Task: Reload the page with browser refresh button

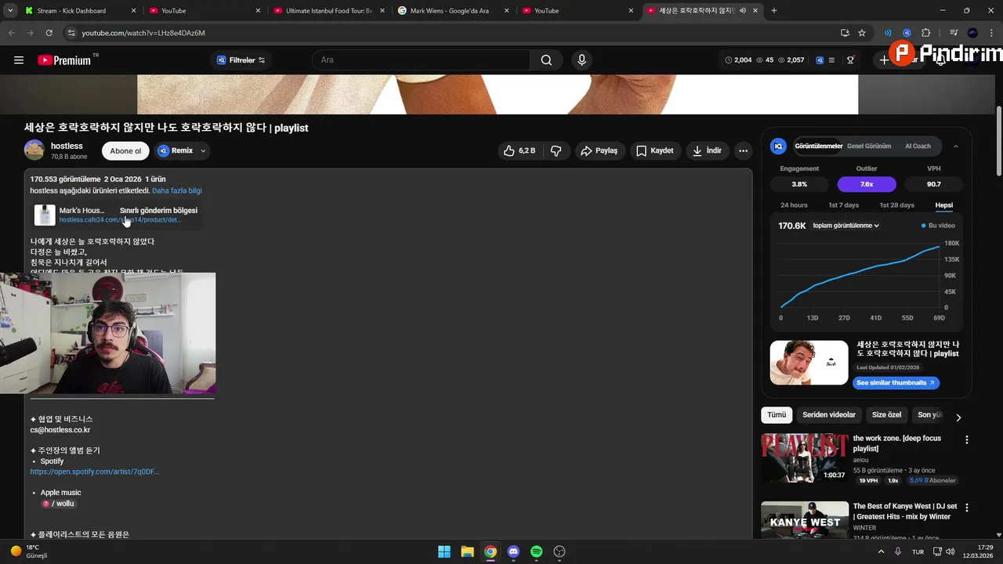Action: click(x=49, y=33)
